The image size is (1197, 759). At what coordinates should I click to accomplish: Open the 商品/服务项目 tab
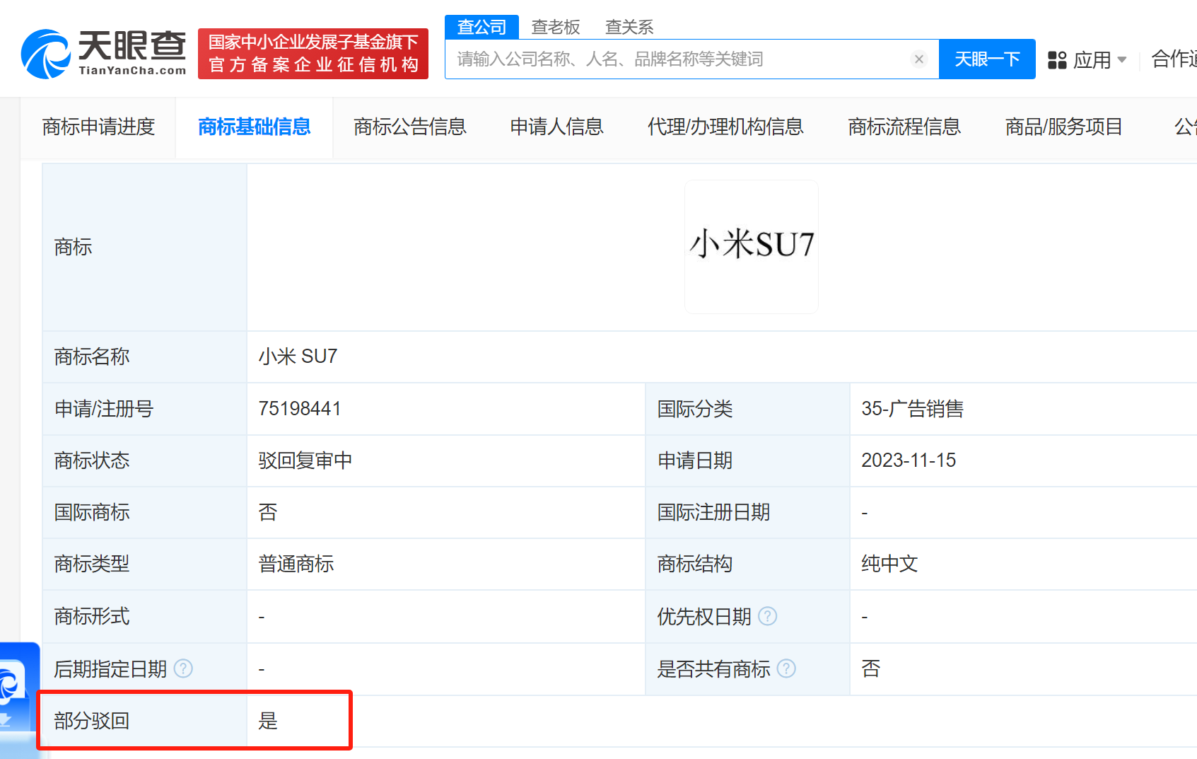(x=1063, y=127)
